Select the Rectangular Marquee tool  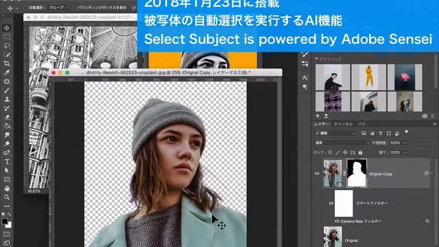coord(7,36)
